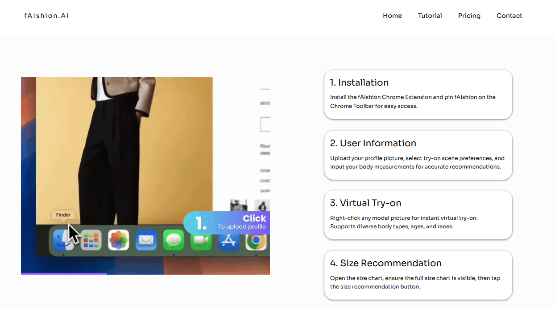
Task: Click the Photos app icon
Action: pos(118,239)
